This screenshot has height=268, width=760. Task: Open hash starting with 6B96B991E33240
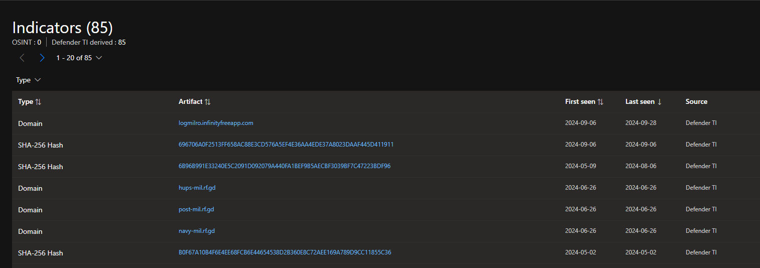(285, 166)
